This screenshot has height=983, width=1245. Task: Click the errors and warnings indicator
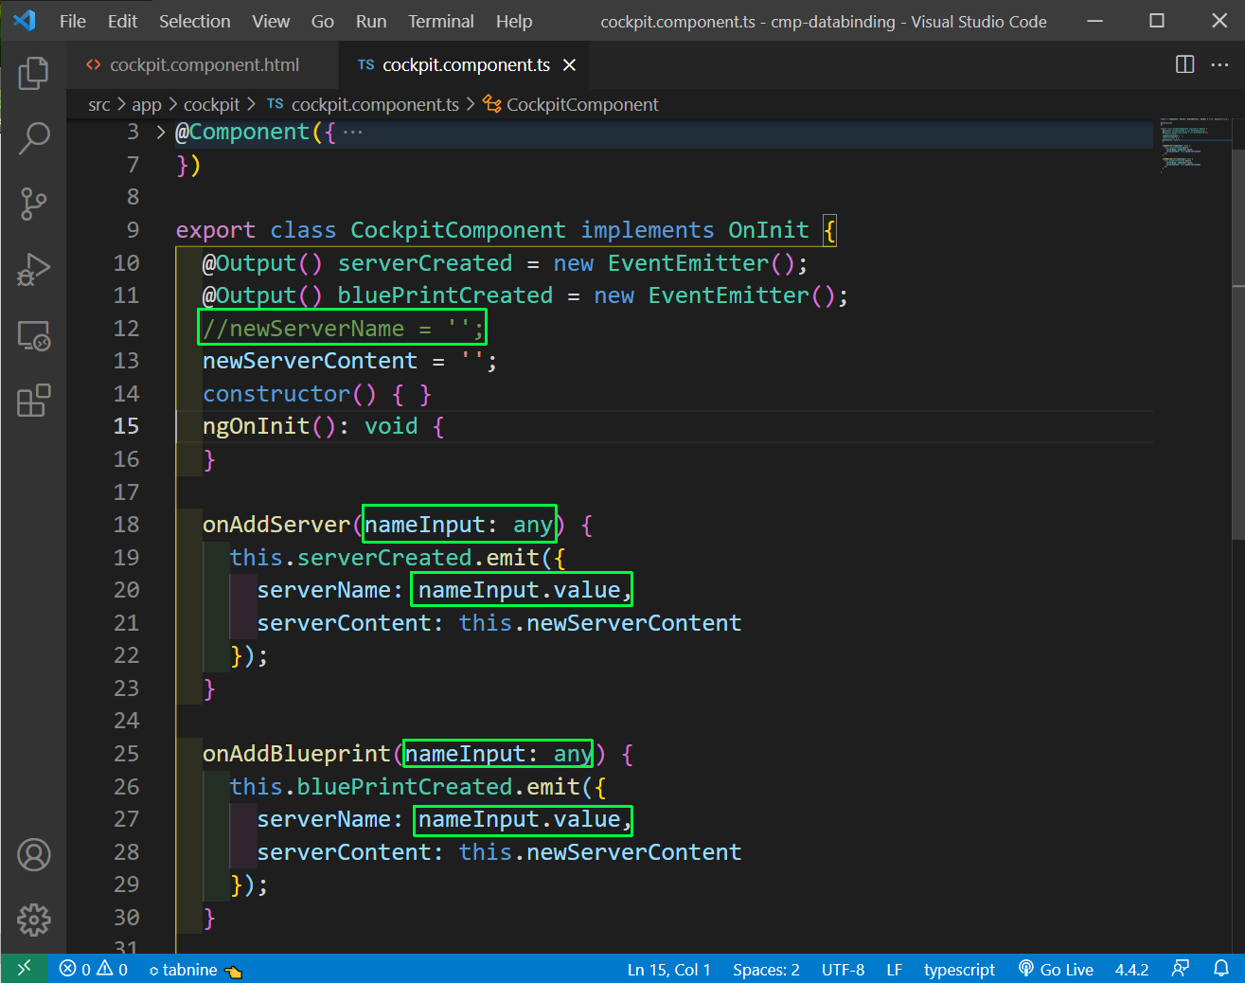[x=93, y=970]
